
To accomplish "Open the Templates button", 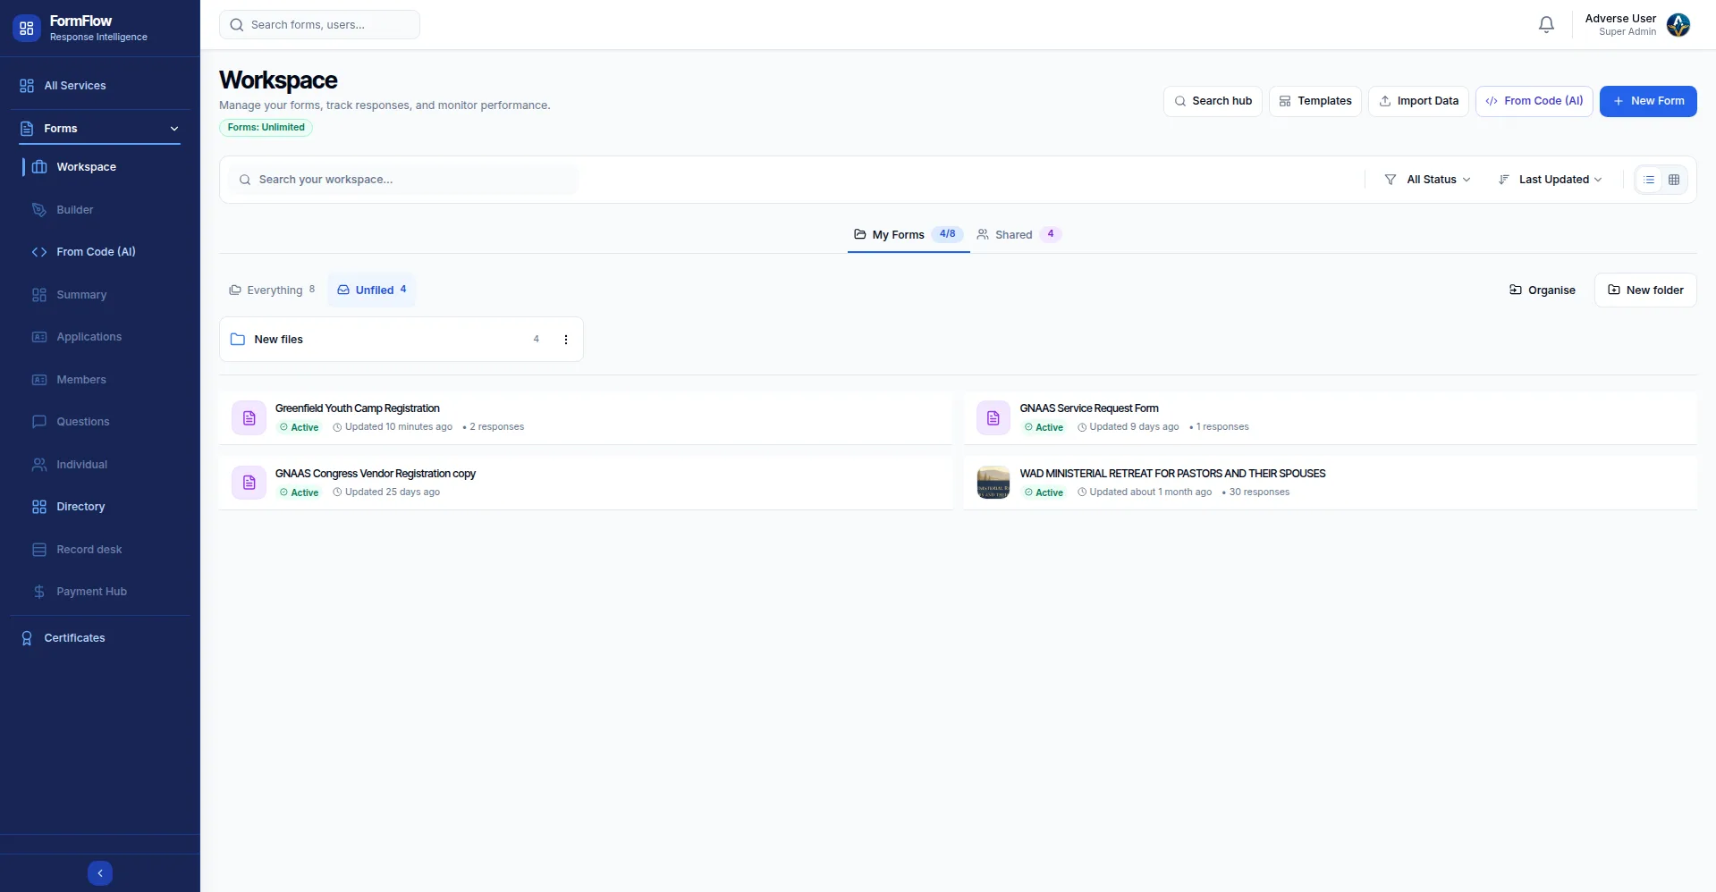I will [x=1315, y=101].
